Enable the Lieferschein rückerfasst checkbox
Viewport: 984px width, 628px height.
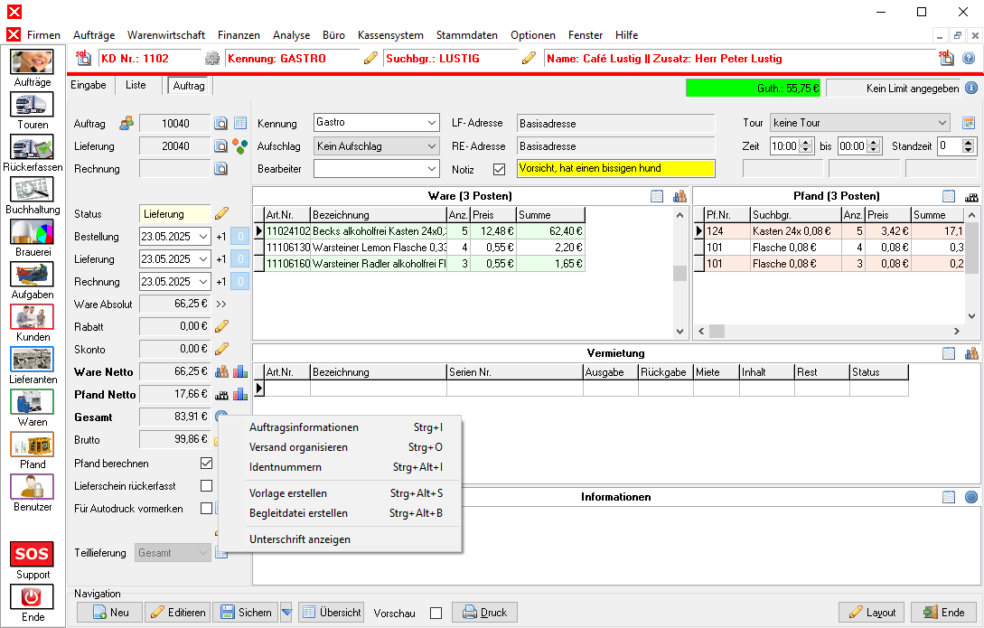[207, 486]
